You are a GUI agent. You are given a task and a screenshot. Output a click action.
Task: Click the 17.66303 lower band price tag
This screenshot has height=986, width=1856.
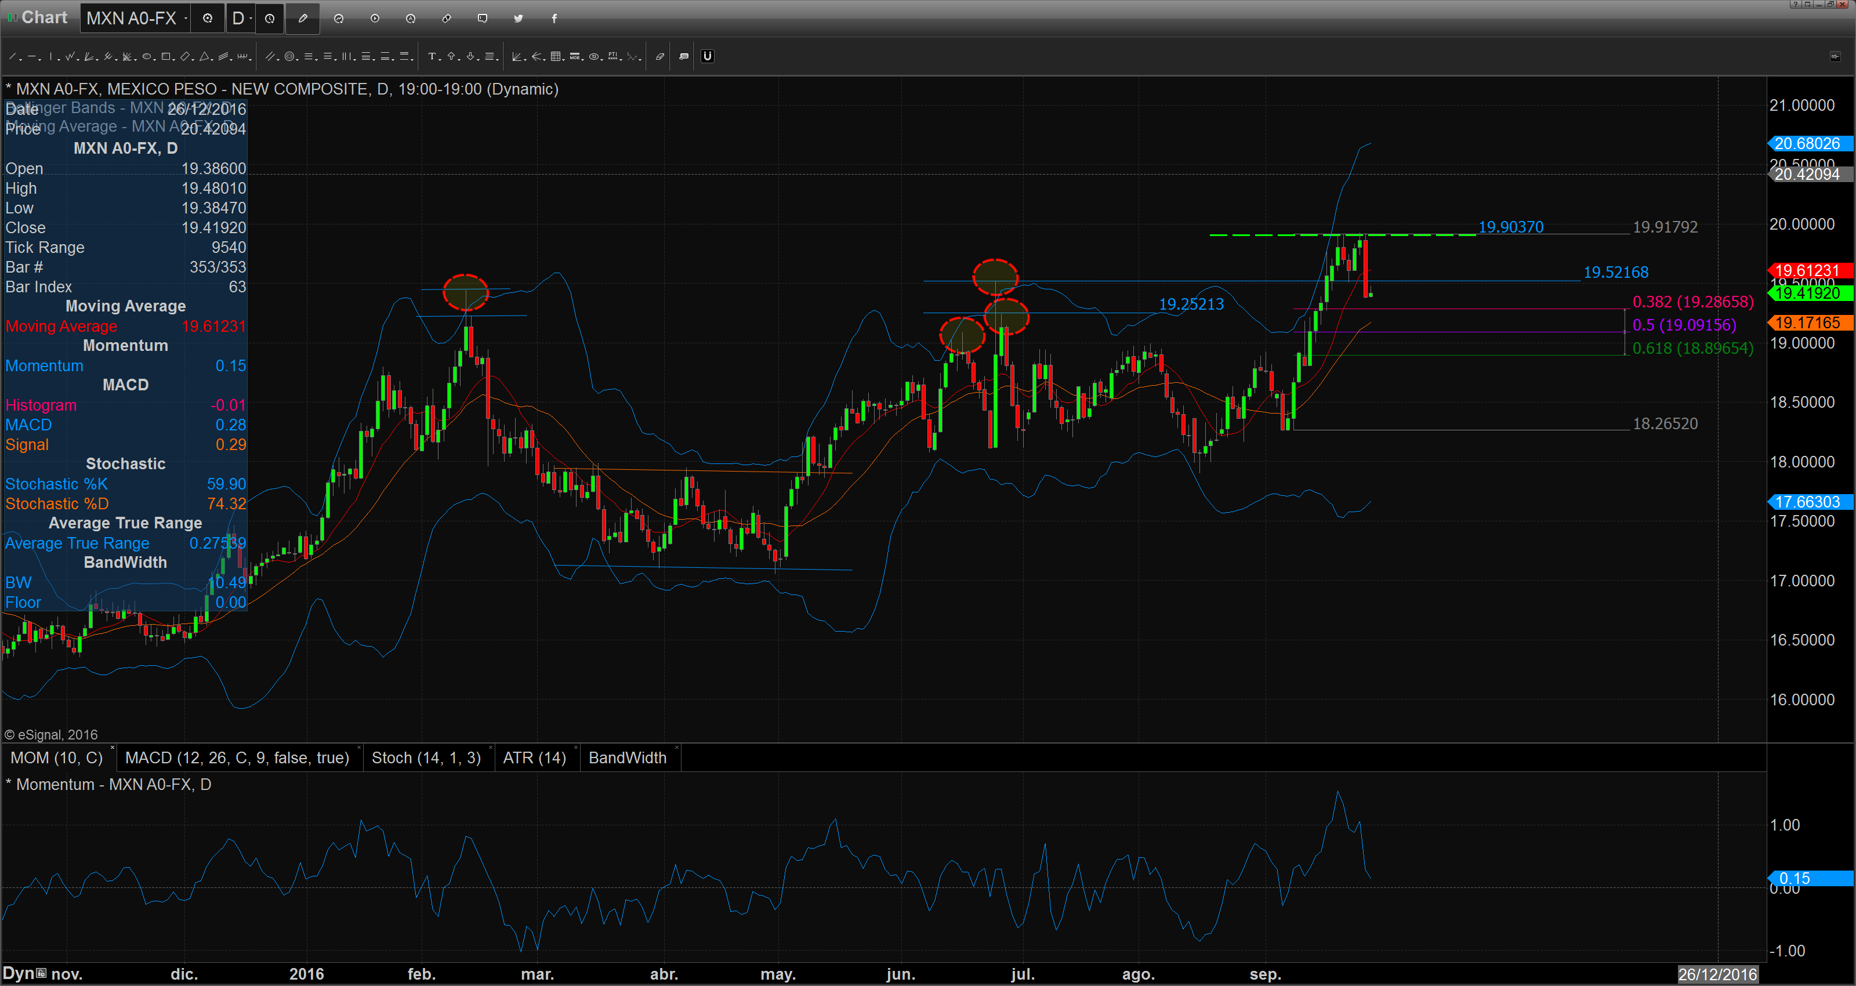[x=1811, y=502]
